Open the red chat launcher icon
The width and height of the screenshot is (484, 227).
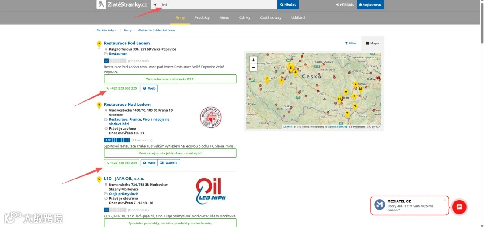click(x=459, y=207)
